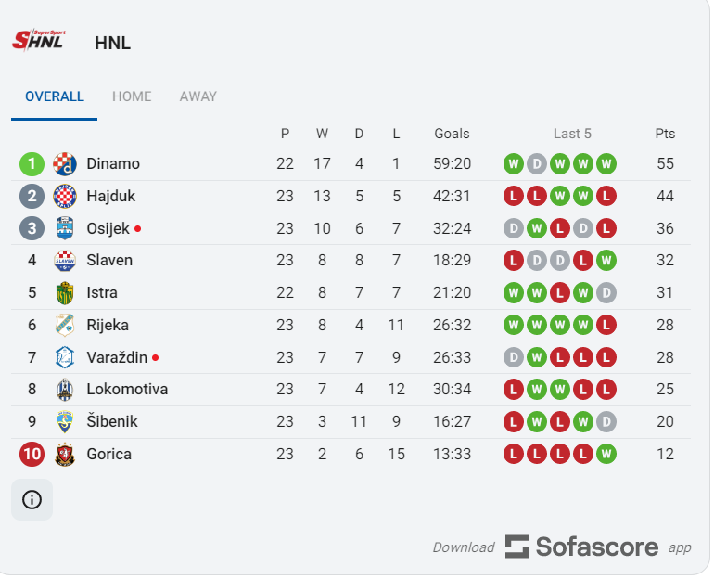The image size is (714, 579).
Task: Switch to the HOME standings tab
Action: (x=132, y=97)
